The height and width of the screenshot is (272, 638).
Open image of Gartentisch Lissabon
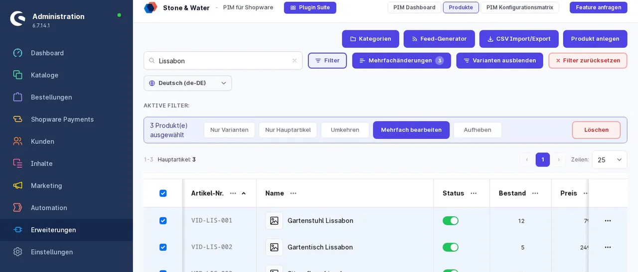click(x=274, y=247)
